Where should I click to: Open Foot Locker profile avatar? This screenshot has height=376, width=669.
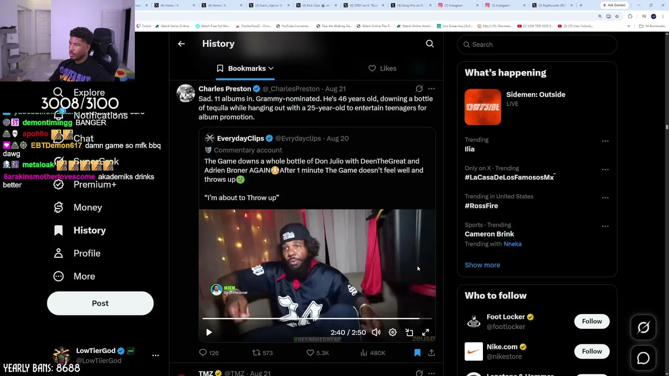[474, 322]
